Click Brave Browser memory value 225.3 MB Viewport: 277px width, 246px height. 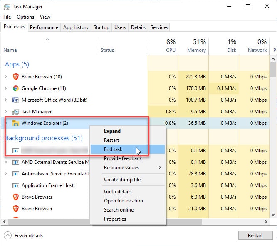[x=196, y=77]
